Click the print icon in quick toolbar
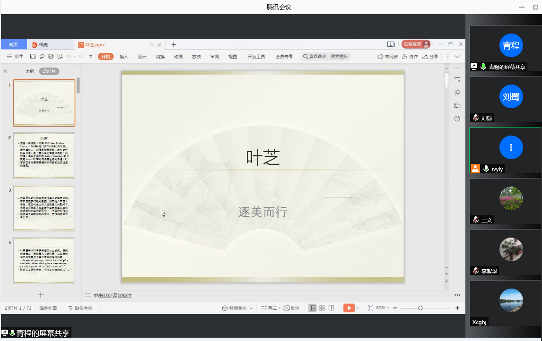The width and height of the screenshot is (542, 341). click(51, 57)
